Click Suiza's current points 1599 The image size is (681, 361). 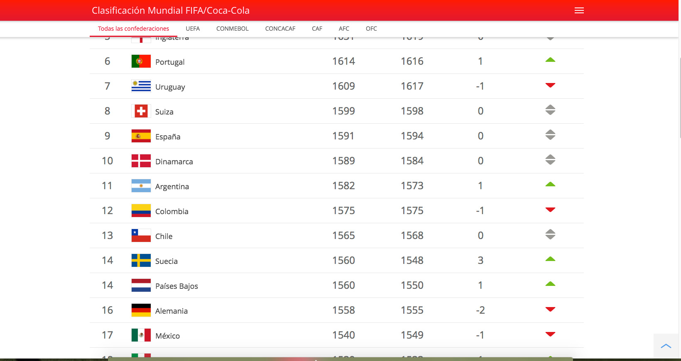coord(344,111)
